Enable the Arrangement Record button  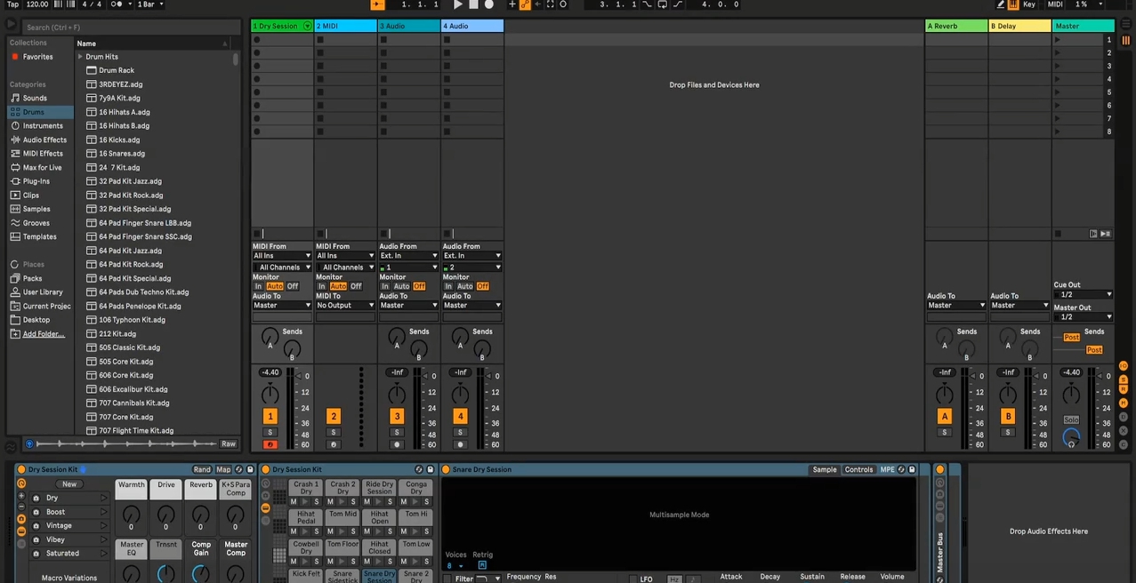pyautogui.click(x=488, y=4)
